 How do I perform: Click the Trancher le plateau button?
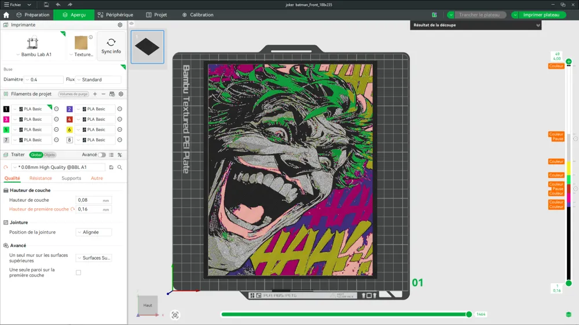point(479,15)
